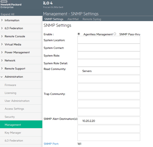This screenshot has width=153, height=147.
Task: Open the Remote Syslog tab
Action: (92, 19)
